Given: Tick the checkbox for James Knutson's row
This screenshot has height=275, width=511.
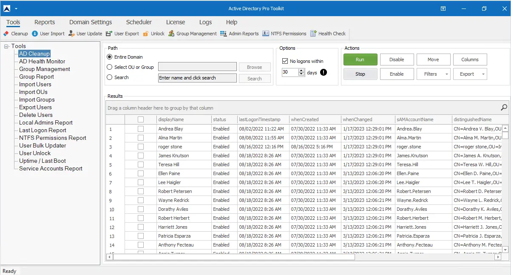Looking at the screenshot, I should [141, 156].
